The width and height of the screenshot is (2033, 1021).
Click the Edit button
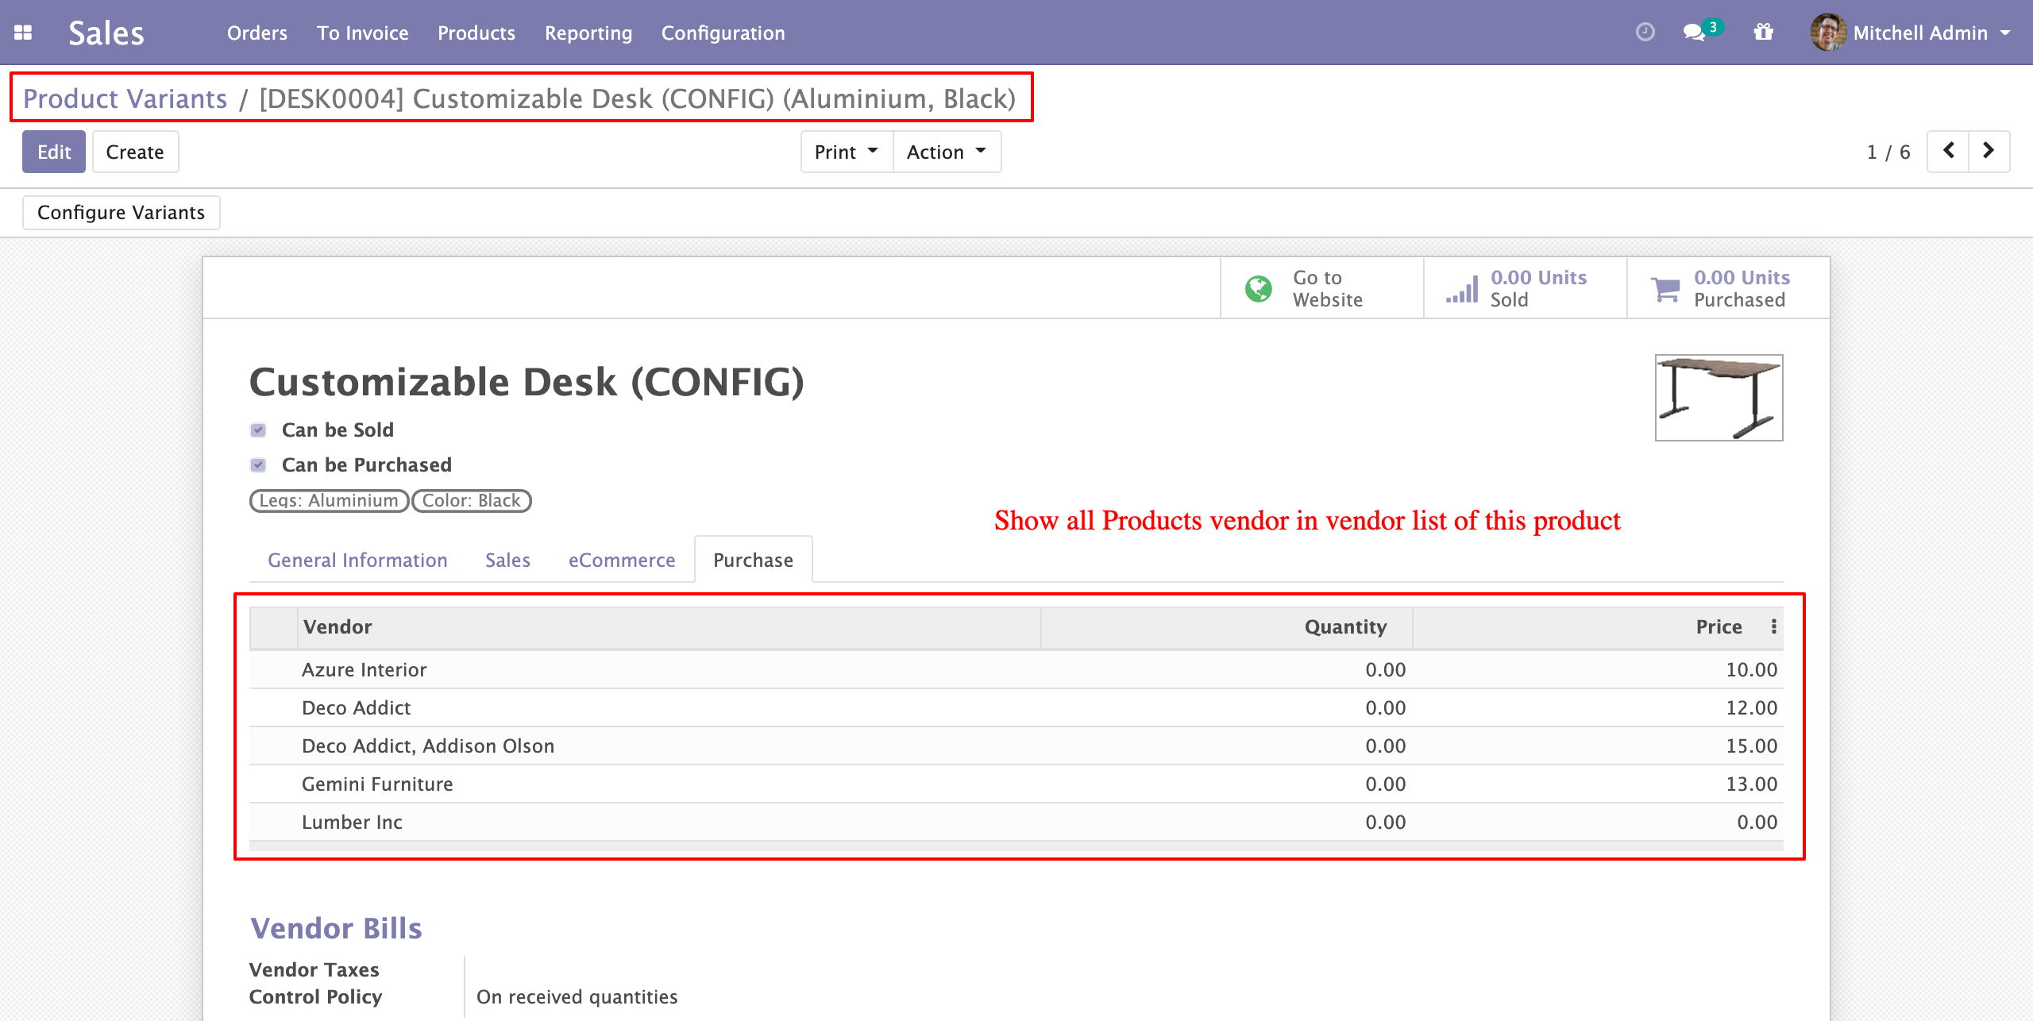[x=54, y=152]
